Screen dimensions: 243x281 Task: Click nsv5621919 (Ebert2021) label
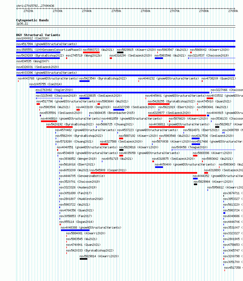click(x=176, y=107)
